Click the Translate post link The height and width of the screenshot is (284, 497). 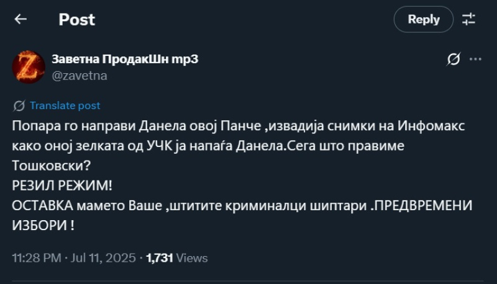click(65, 105)
